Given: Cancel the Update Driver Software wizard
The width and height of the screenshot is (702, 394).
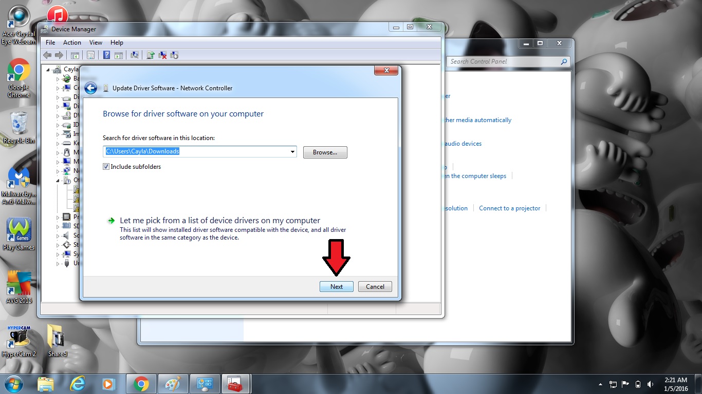Looking at the screenshot, I should pos(375,287).
